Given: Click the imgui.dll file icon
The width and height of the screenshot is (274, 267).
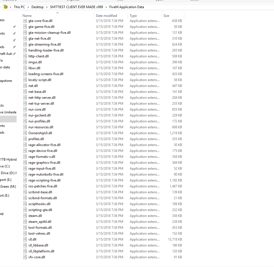Looking at the screenshot, I should (25, 62).
